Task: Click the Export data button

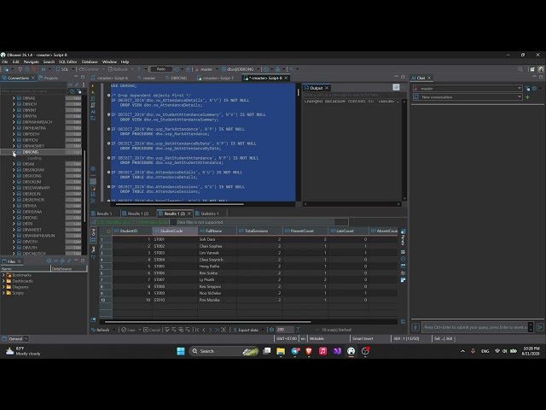Action: (x=246, y=330)
